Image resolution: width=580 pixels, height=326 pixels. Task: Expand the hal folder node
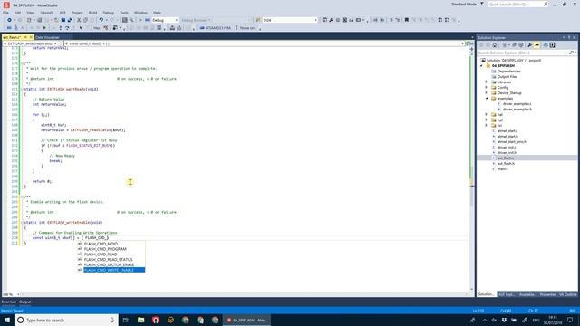(x=487, y=115)
